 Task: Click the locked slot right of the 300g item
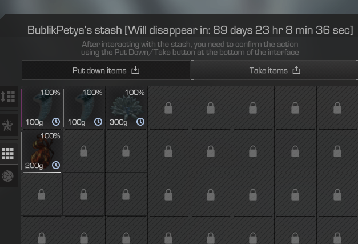pyautogui.click(x=168, y=108)
